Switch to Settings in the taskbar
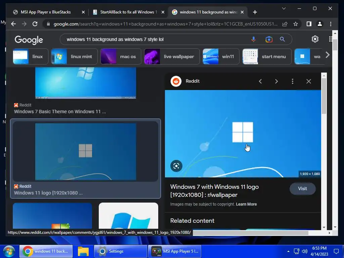This screenshot has width=344, height=258. (121, 251)
